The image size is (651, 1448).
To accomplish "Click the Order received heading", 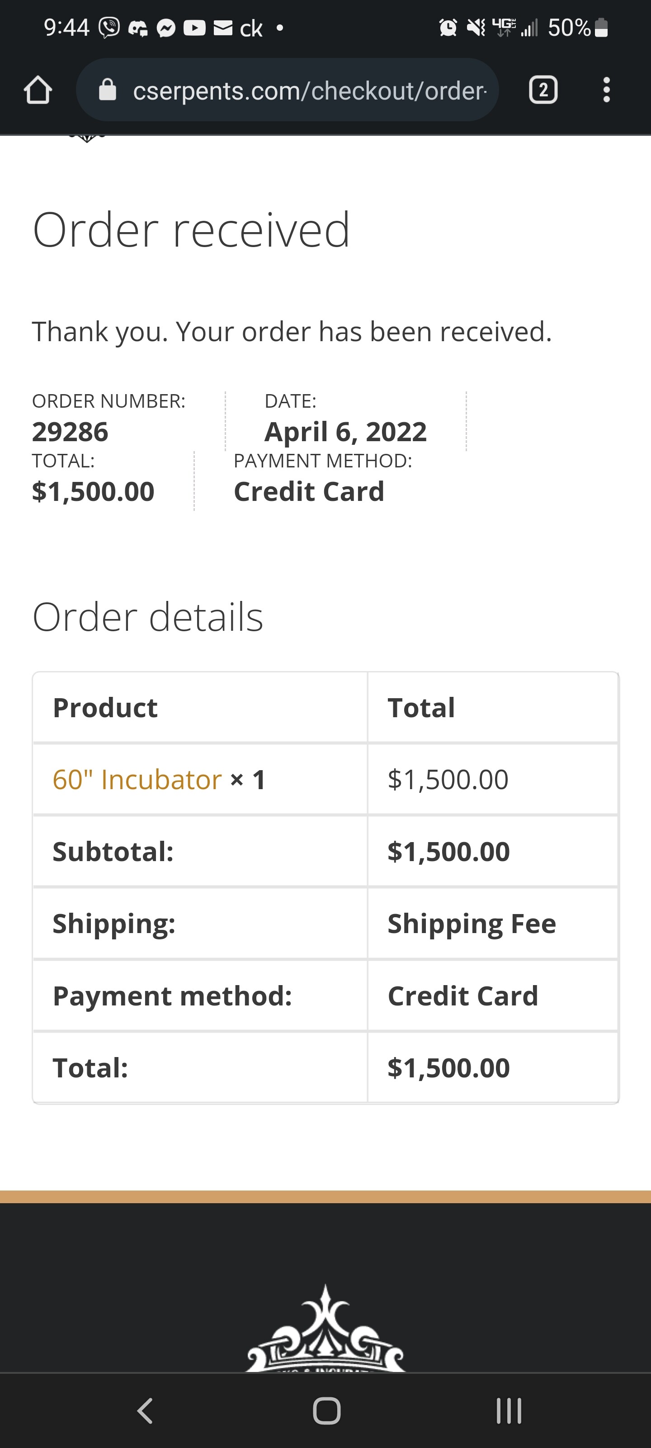I will point(192,229).
